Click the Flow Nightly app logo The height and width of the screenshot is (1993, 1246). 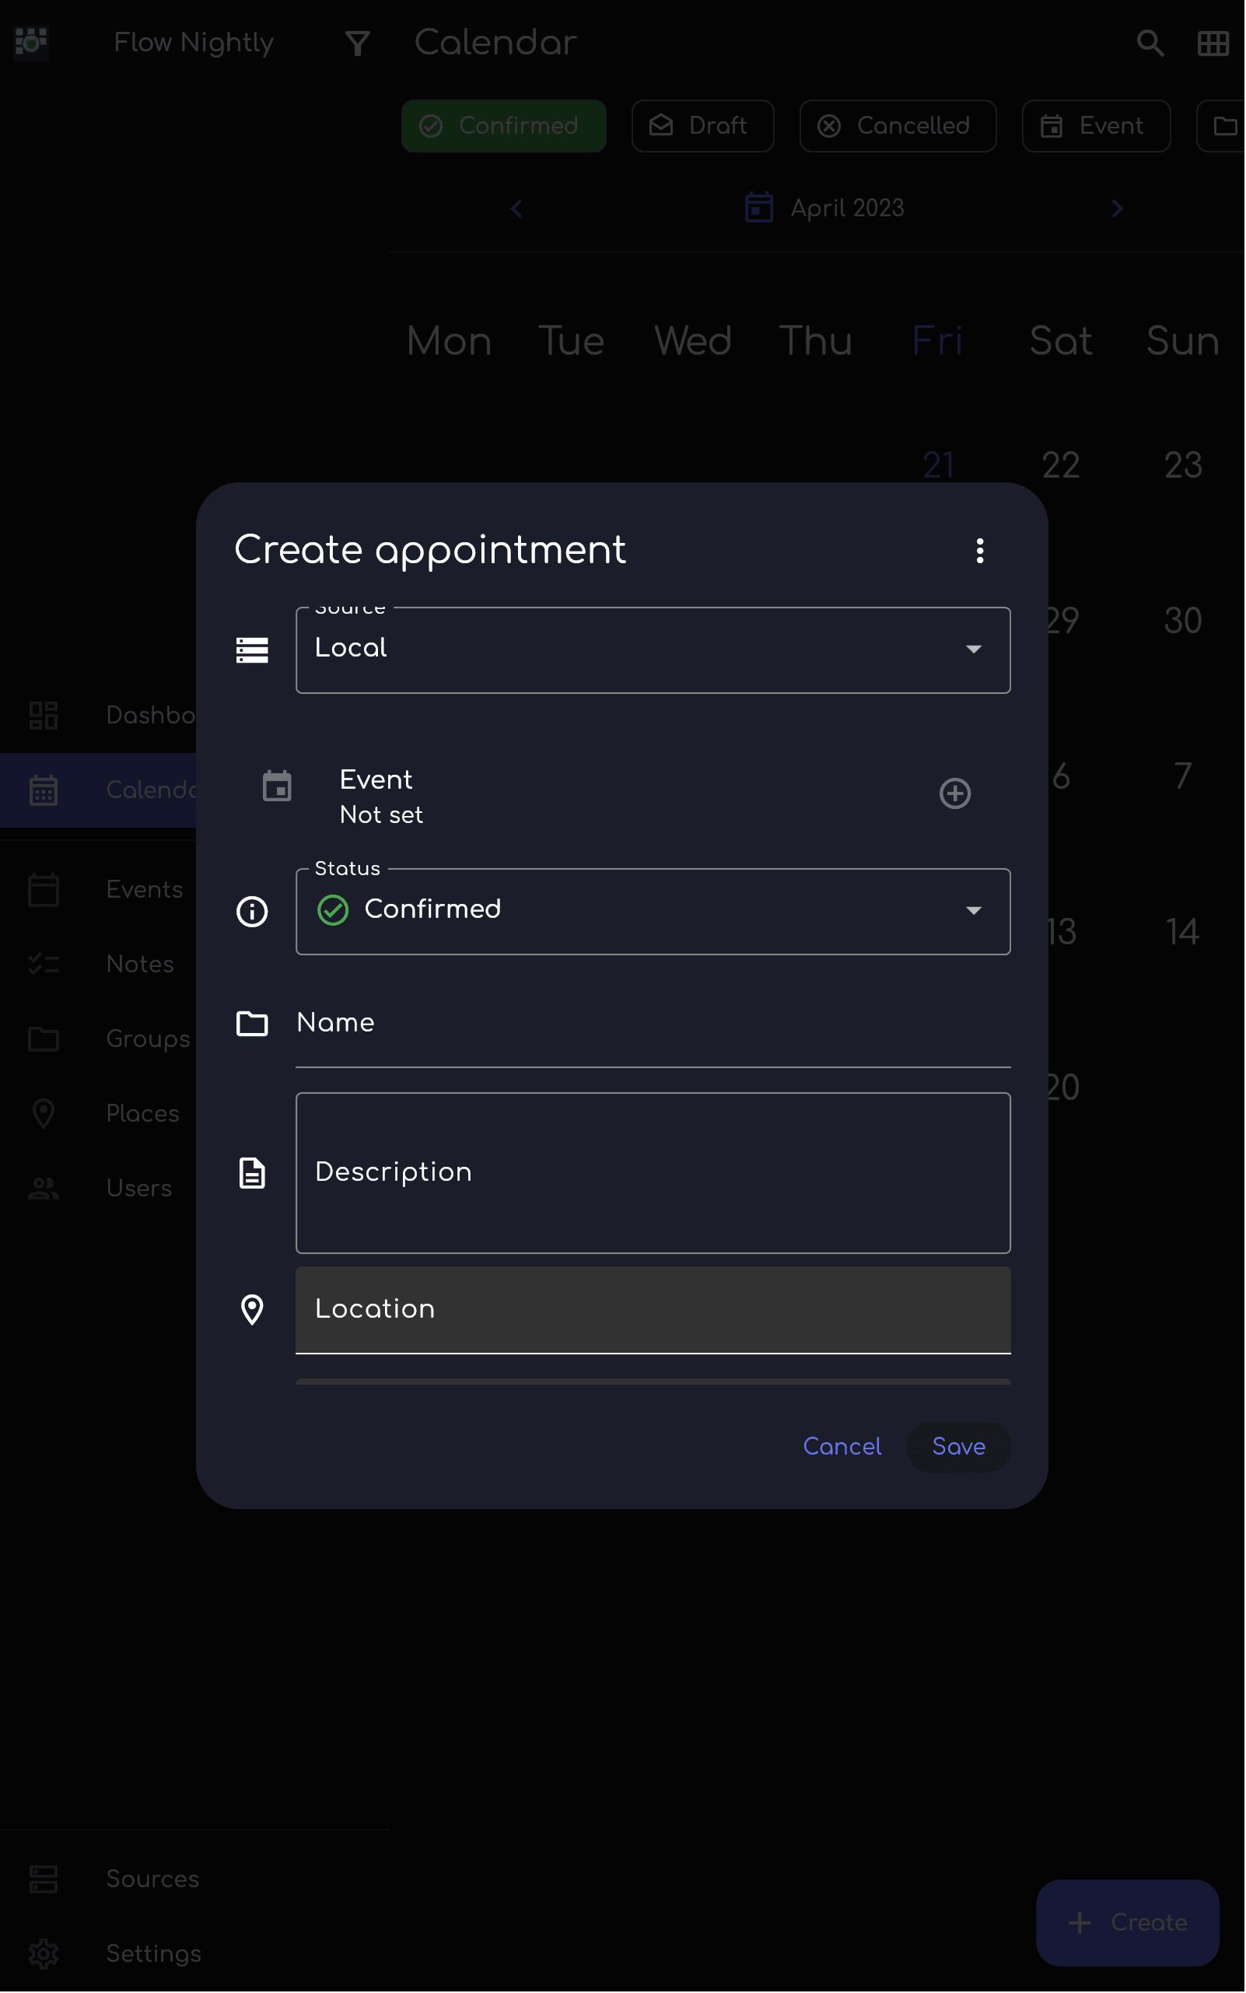coord(31,41)
